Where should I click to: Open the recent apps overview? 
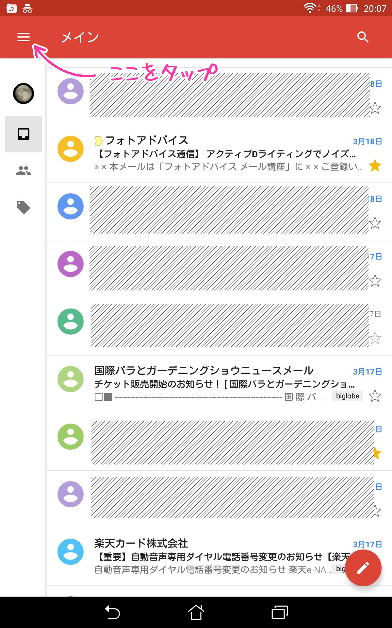click(x=280, y=612)
